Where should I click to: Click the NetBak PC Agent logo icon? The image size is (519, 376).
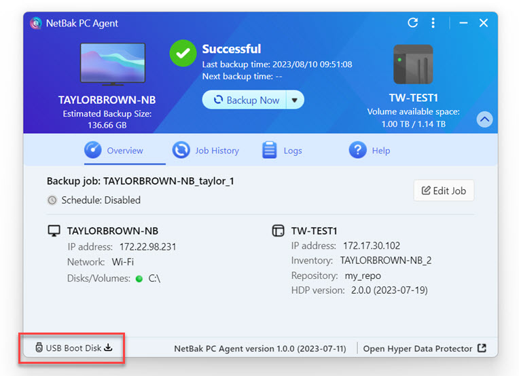coord(36,23)
